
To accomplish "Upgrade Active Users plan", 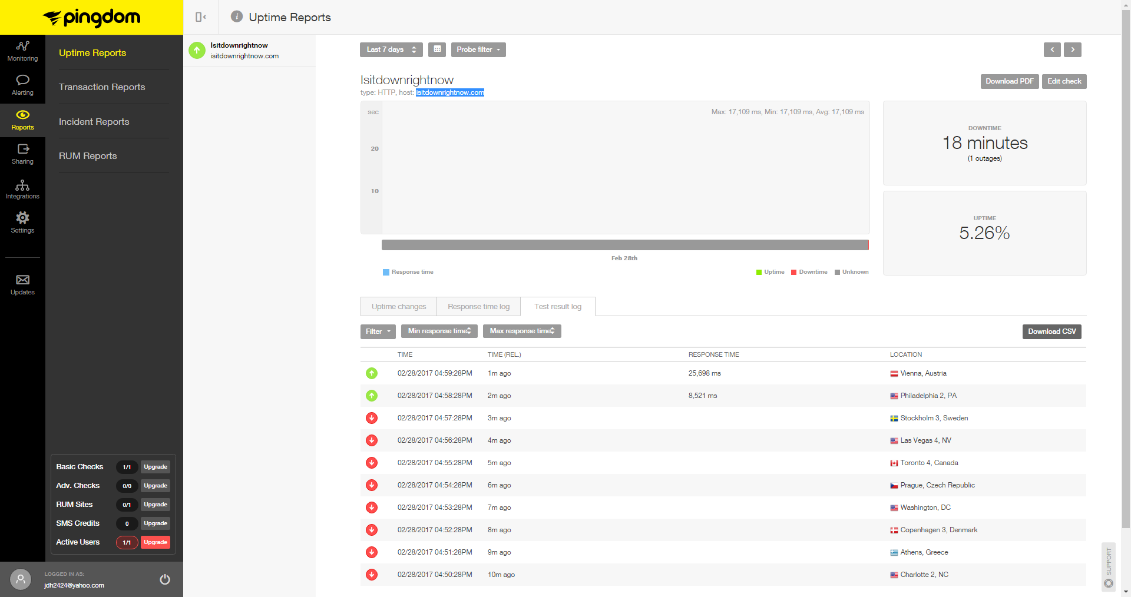I will (x=156, y=542).
